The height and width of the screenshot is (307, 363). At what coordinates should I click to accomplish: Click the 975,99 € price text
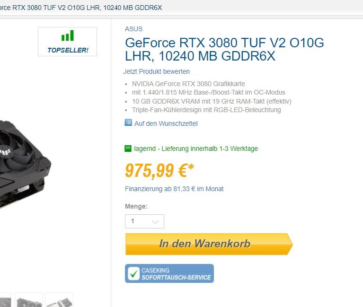click(159, 170)
